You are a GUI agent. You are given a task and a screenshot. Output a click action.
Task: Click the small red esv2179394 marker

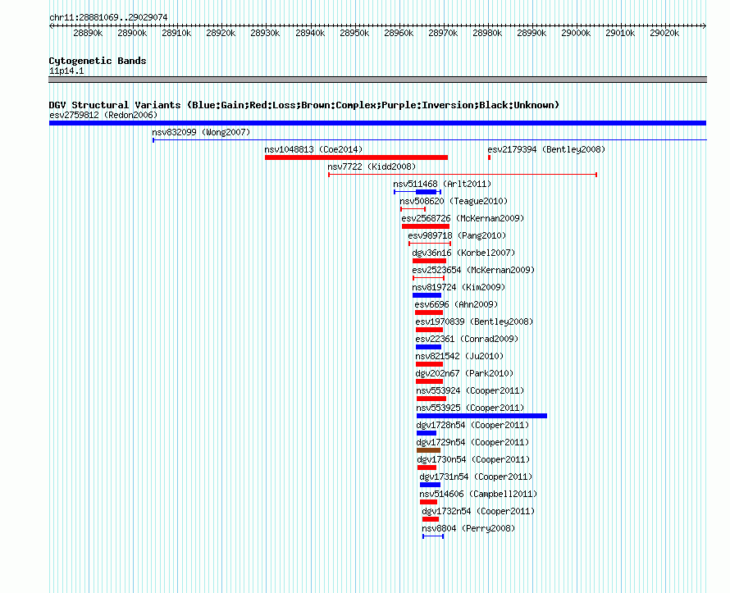[x=489, y=157]
